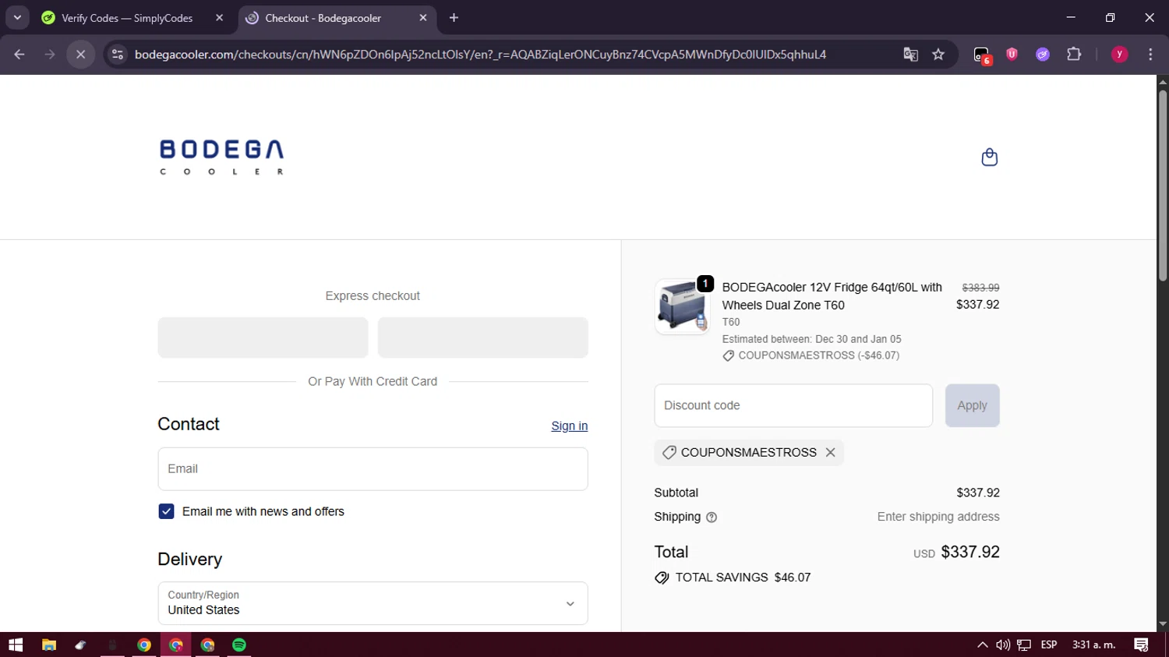Open File Explorer from taskbar
The width and height of the screenshot is (1169, 657).
(x=49, y=645)
